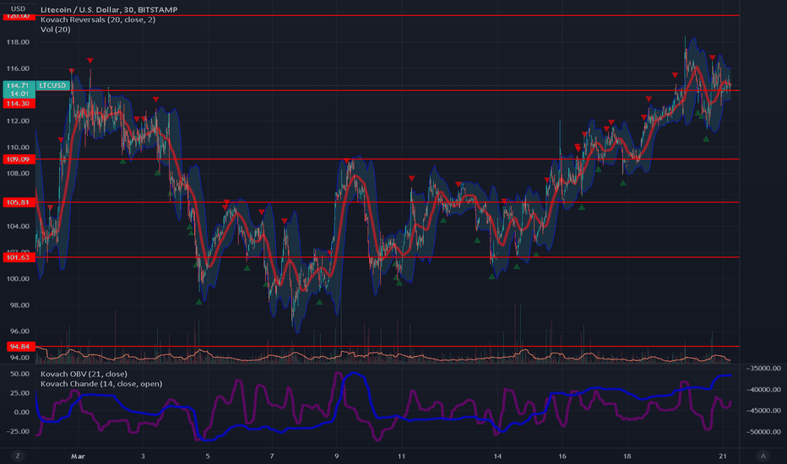Click the 118.00 price axis value
Viewport: 787px width, 464px height.
coord(18,42)
